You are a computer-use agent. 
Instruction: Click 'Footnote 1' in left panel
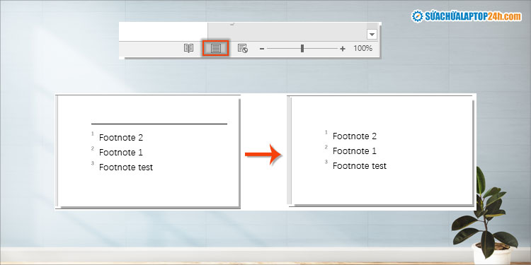121,153
